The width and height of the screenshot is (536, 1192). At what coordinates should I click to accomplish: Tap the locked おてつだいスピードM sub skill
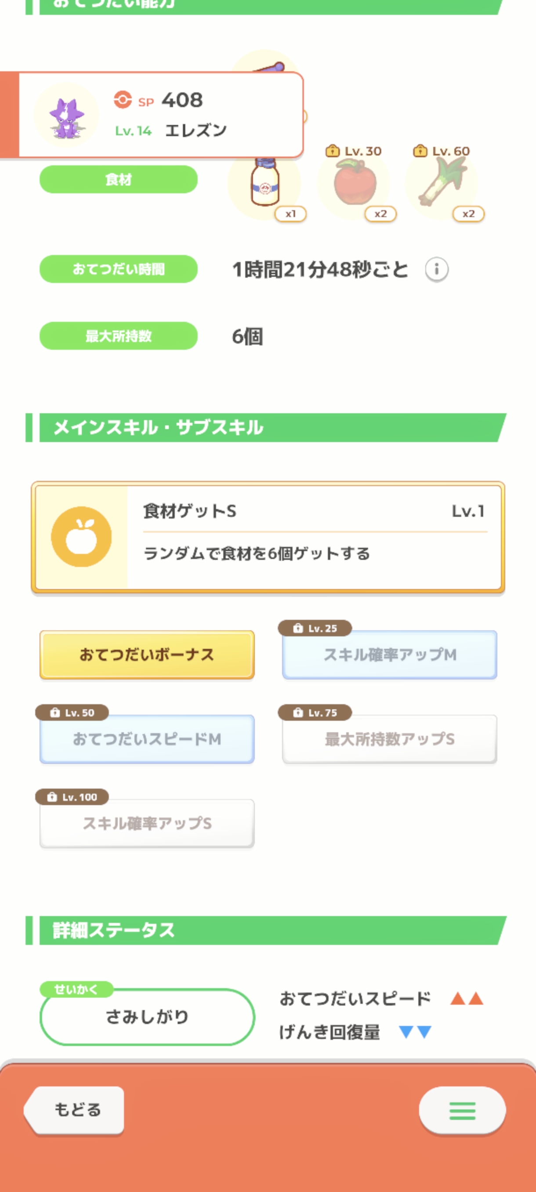click(x=147, y=739)
